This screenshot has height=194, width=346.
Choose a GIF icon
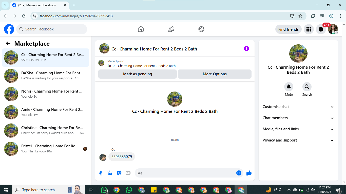[128, 173]
